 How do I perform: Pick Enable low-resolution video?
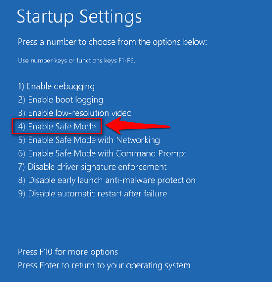pyautogui.click(x=75, y=113)
